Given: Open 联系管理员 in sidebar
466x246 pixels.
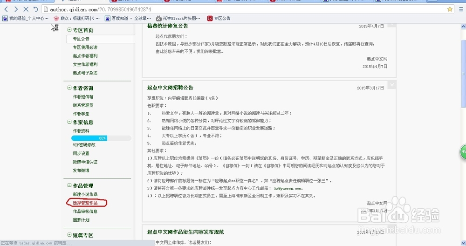Looking at the screenshot, I should 83,105.
